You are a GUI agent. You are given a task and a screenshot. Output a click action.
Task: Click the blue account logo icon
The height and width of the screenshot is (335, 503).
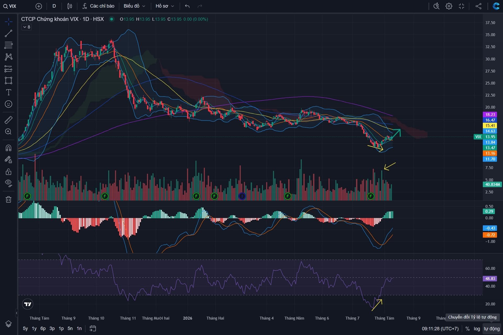pos(496,6)
